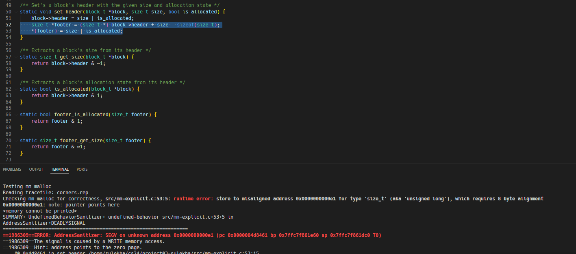Click line number 53 in the gutter
The height and width of the screenshot is (254, 576).
[x=9, y=31]
